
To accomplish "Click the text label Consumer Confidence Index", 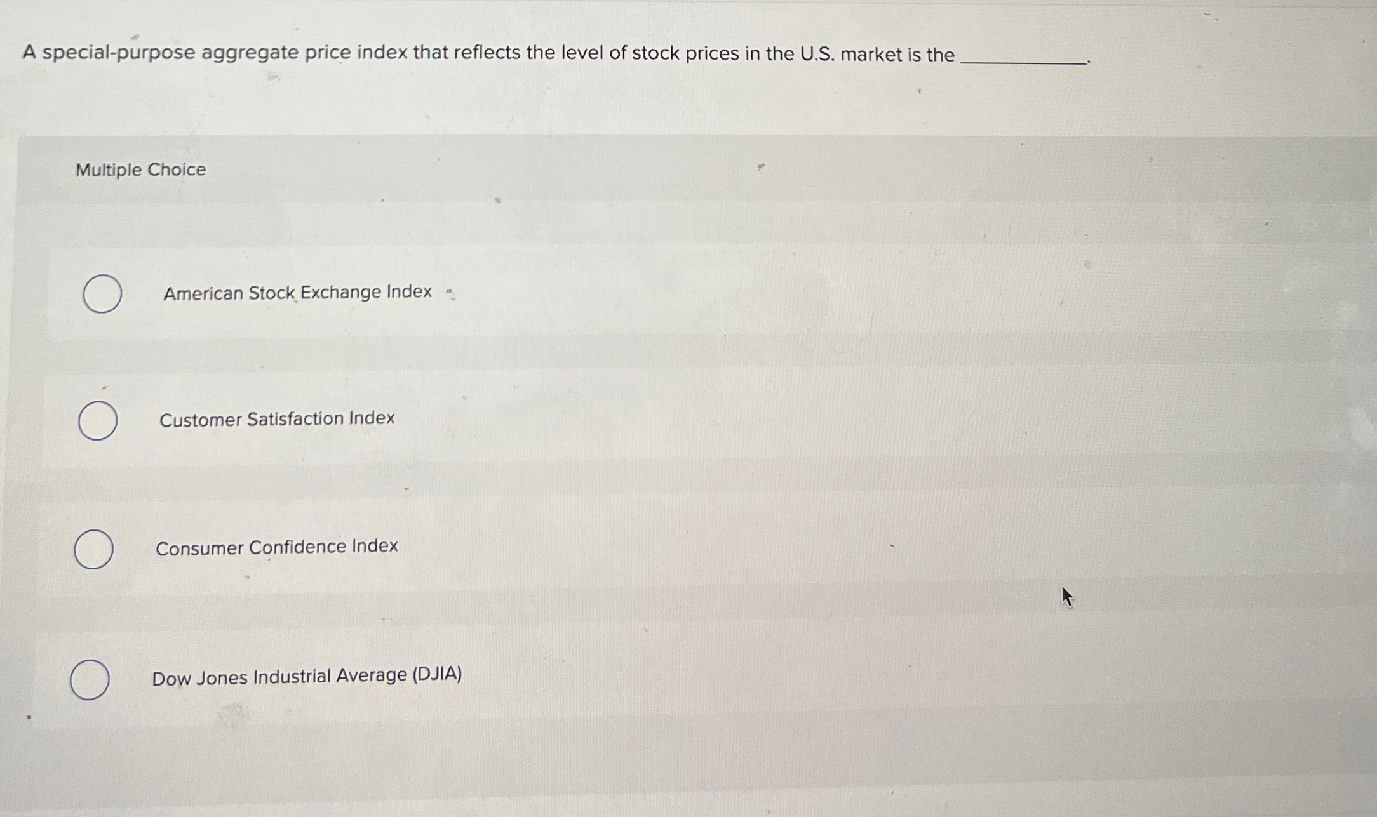I will click(x=277, y=547).
